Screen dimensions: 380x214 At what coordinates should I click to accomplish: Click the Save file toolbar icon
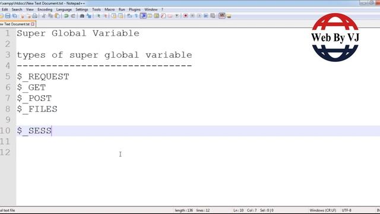pos(8,16)
